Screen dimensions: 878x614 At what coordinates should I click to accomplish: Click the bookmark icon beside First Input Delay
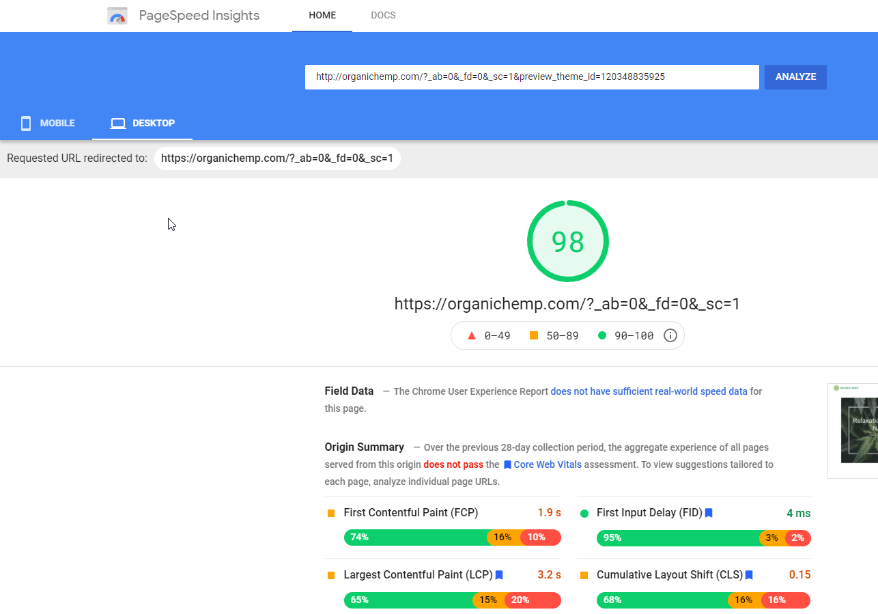pyautogui.click(x=709, y=513)
